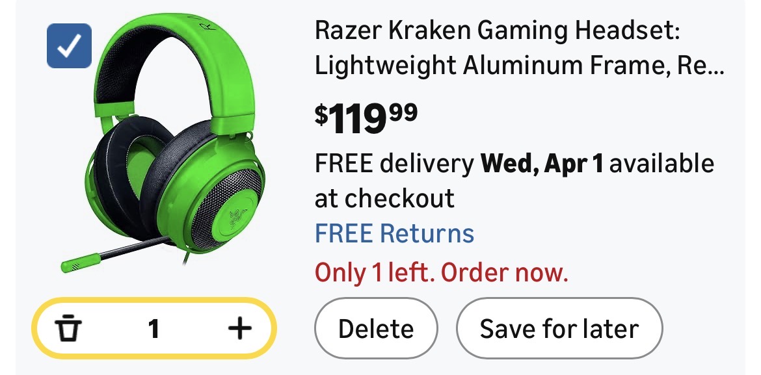Click the white checkmark icon beside the headset

click(x=69, y=45)
